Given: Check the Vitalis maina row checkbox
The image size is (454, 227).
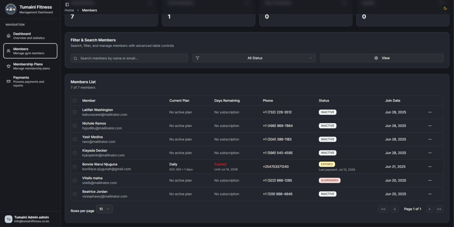Looking at the screenshot, I should [75, 181].
